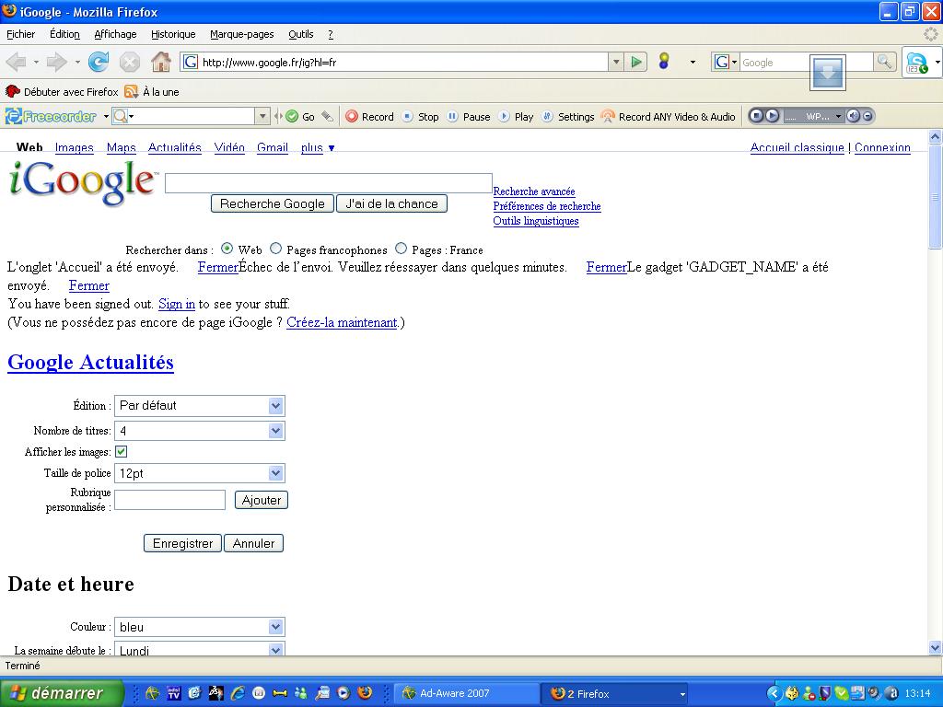This screenshot has width=943, height=707.
Task: Click the TV icon in quick launch
Action: tap(174, 693)
